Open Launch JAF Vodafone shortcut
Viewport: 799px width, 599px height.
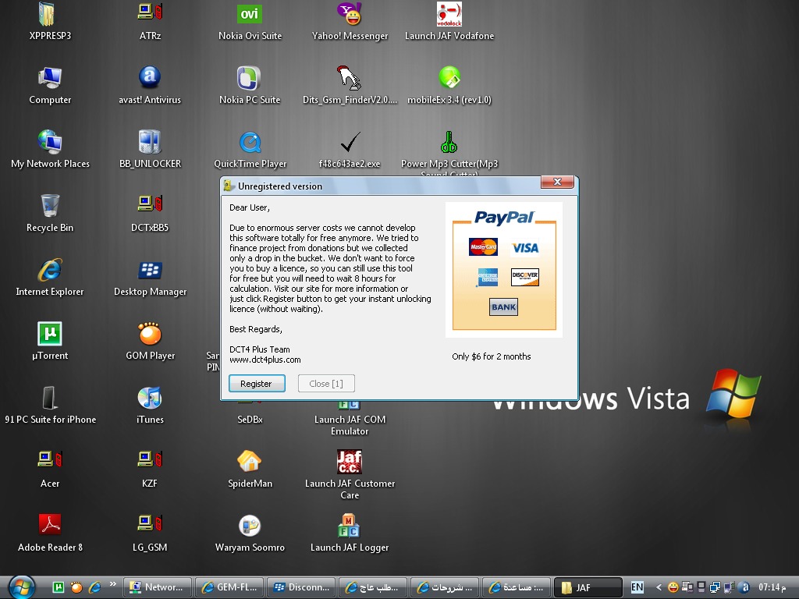click(x=449, y=14)
